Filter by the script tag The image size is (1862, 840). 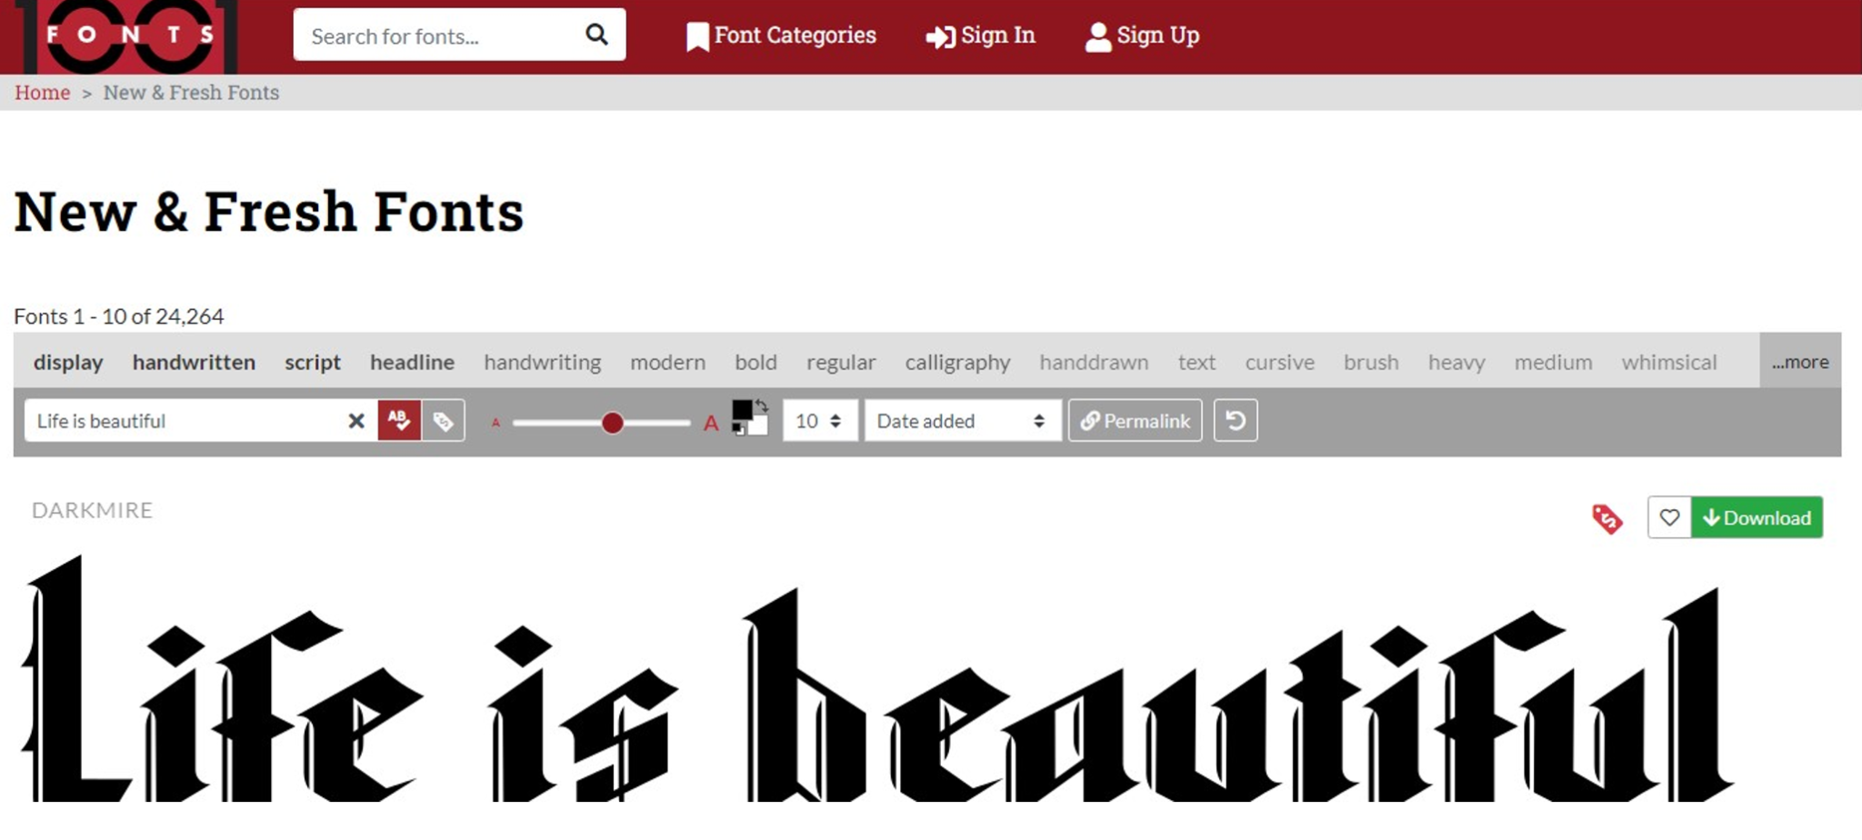313,362
